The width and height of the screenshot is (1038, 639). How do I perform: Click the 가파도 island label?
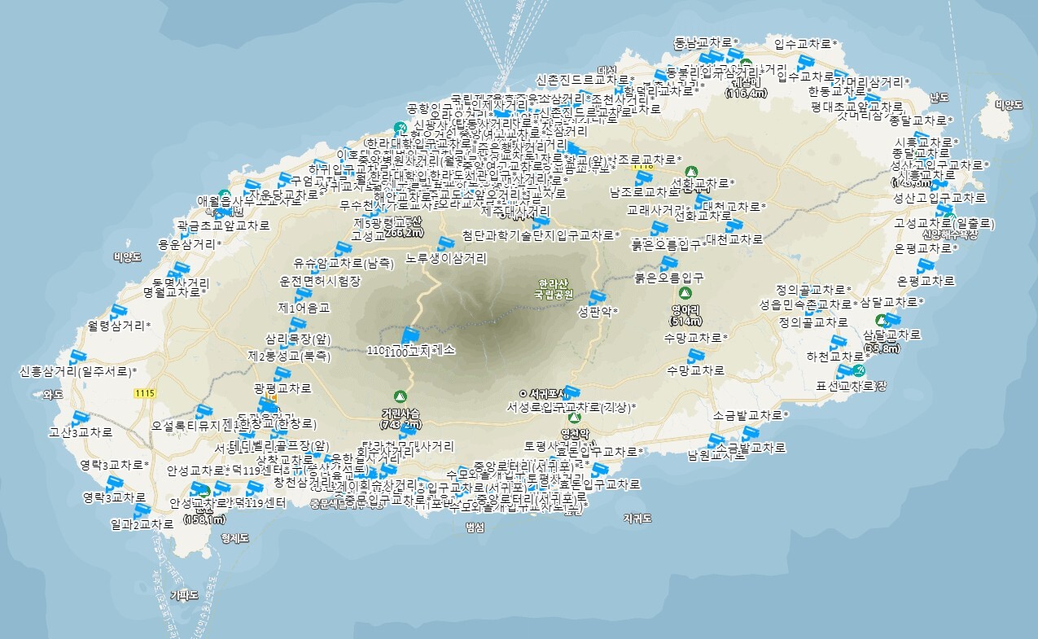pos(185,595)
